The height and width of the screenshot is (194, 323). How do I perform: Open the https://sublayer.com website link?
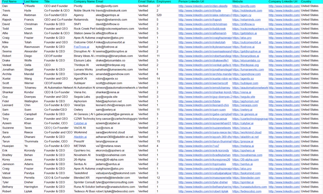coord(245,83)
